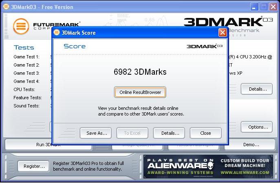Viewport: 280px width, 196px height.
Task: Minimize the 3DMark03 main window
Action: (254, 7)
